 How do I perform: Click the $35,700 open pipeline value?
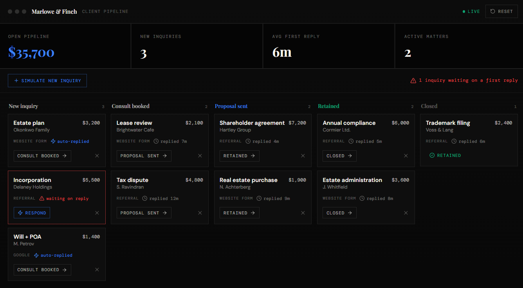[x=31, y=52]
